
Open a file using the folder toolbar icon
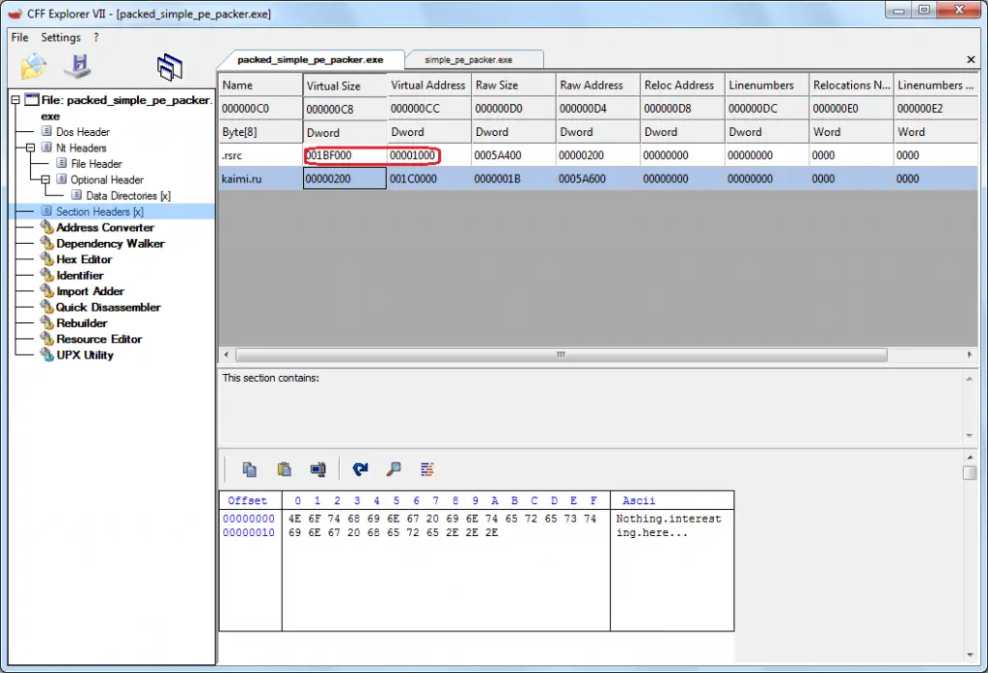32,65
